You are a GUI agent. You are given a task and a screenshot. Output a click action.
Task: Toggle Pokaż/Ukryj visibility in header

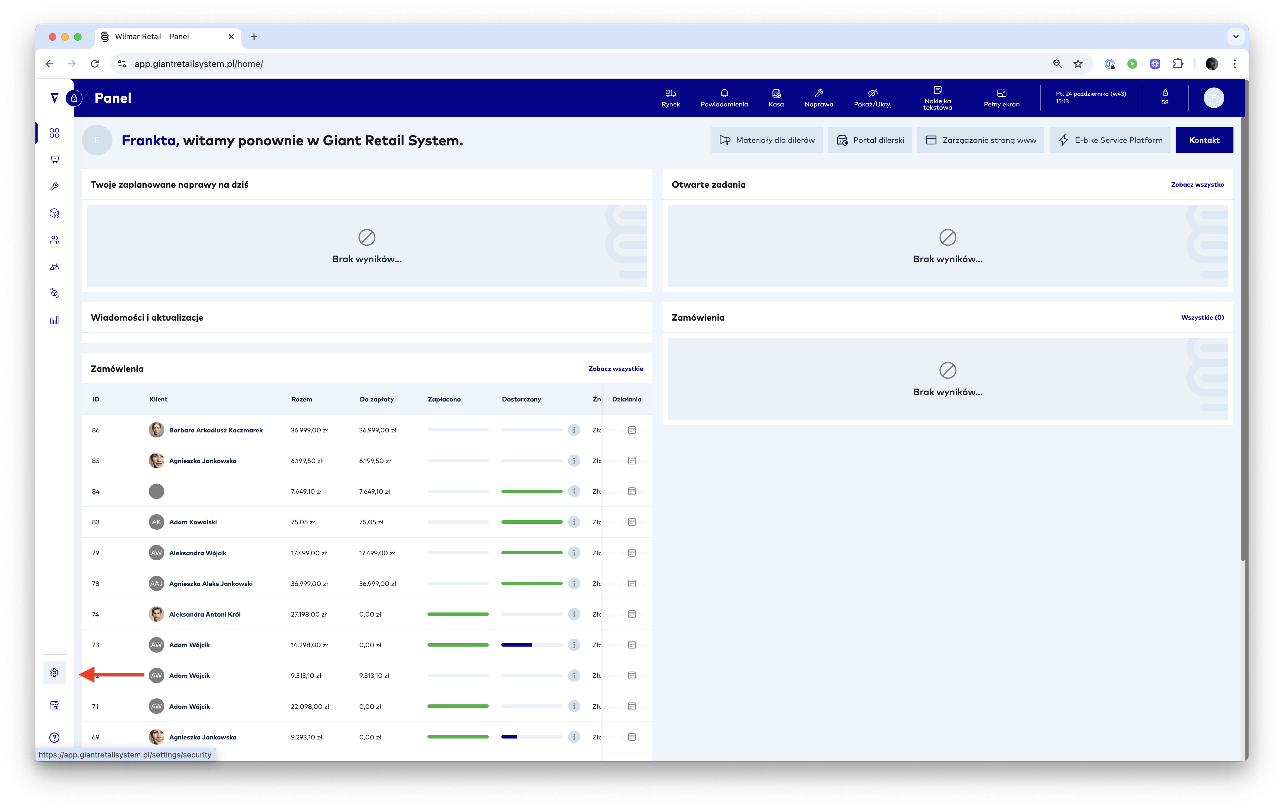[x=872, y=98]
